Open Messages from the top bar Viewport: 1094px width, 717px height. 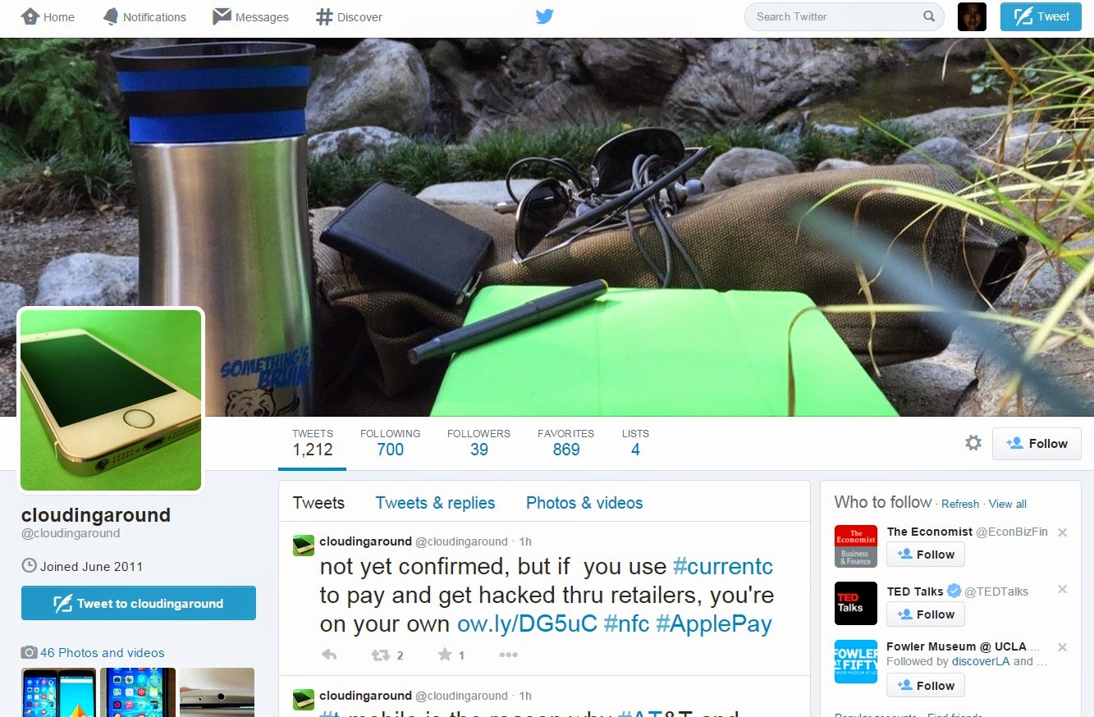[251, 17]
